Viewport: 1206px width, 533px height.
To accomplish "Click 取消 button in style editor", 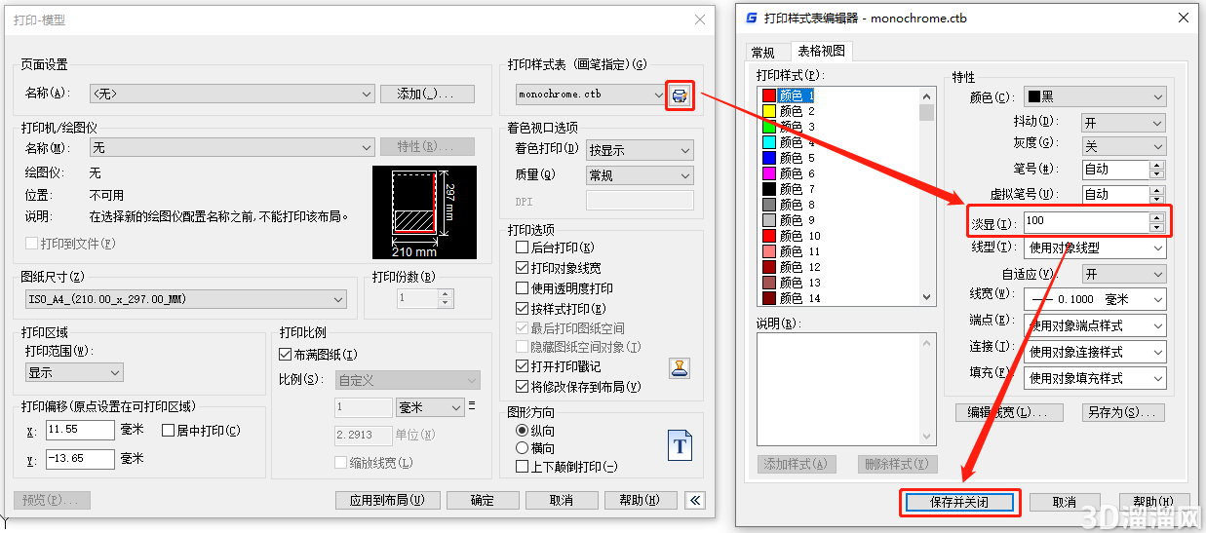I will (x=1064, y=502).
